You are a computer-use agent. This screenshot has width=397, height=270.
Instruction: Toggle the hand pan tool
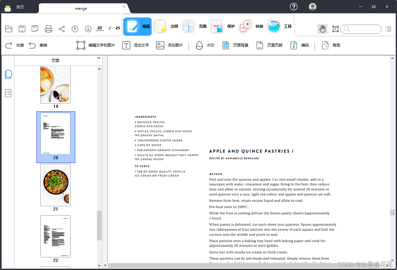(322, 29)
